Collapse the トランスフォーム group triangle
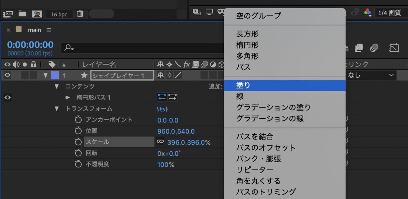408x199 pixels. [57, 109]
